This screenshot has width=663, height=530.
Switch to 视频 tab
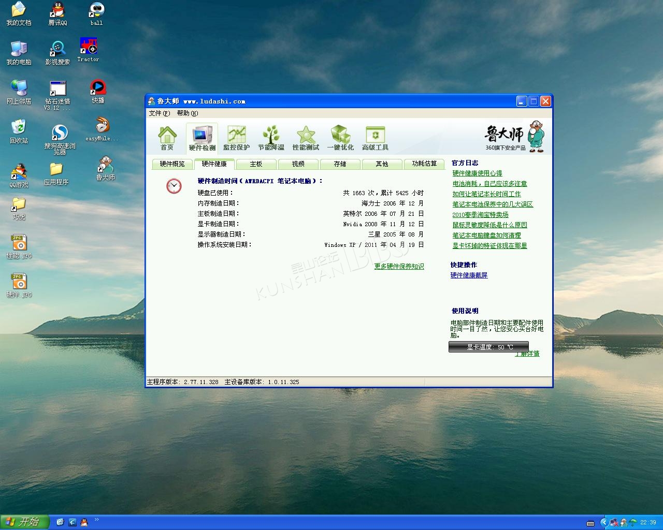click(x=298, y=164)
